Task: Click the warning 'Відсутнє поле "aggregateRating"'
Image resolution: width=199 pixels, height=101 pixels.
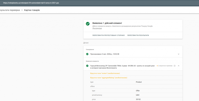Action: [x=109, y=78]
